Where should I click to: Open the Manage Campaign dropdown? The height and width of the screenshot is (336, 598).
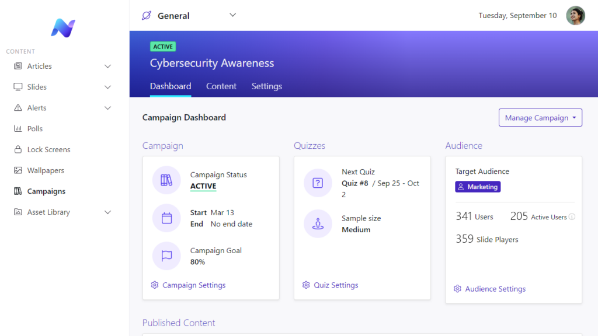tap(540, 117)
